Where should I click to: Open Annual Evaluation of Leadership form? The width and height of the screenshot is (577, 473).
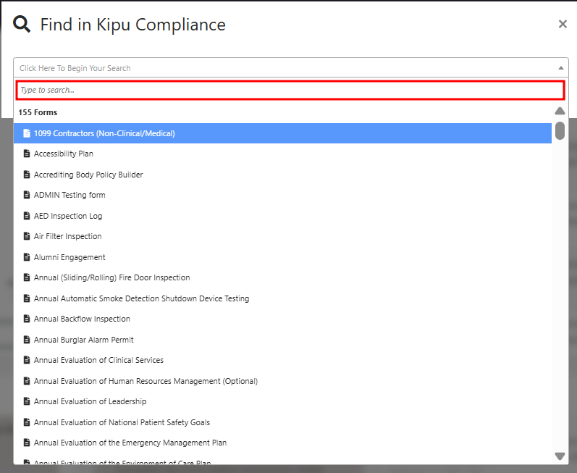tap(90, 401)
